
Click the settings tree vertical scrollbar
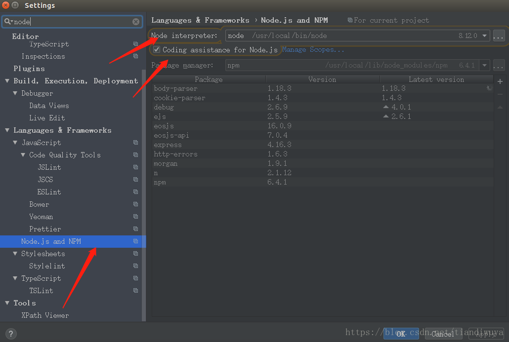tap(144, 194)
